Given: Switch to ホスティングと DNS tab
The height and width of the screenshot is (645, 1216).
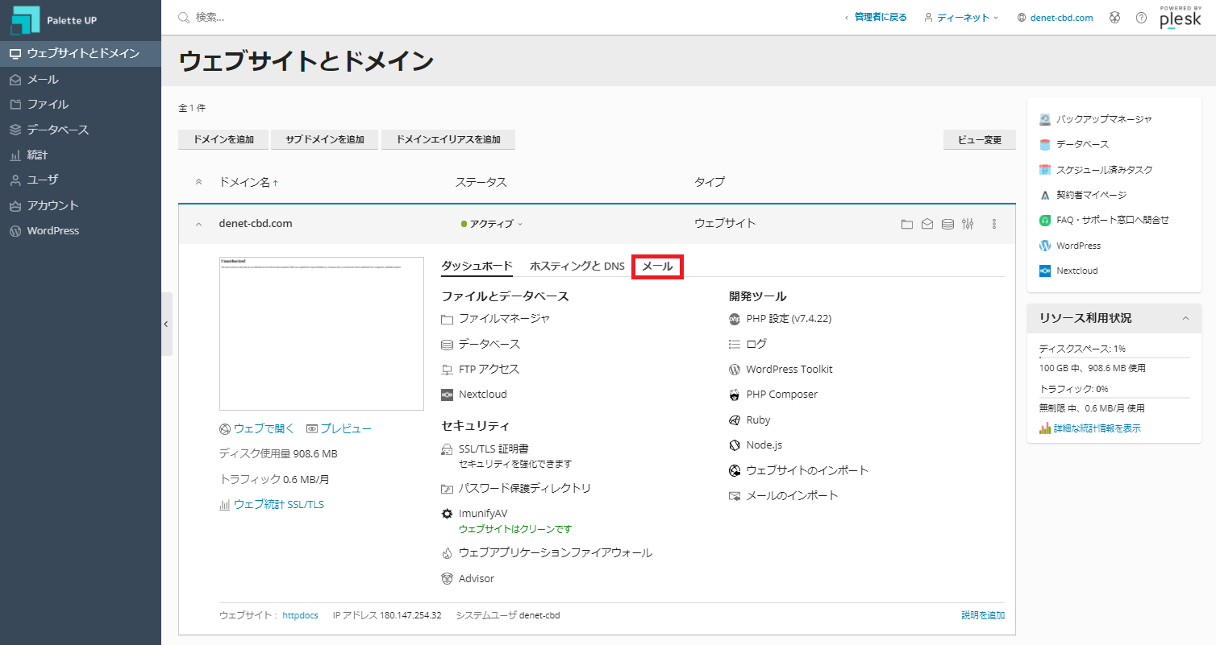Looking at the screenshot, I should click(577, 266).
